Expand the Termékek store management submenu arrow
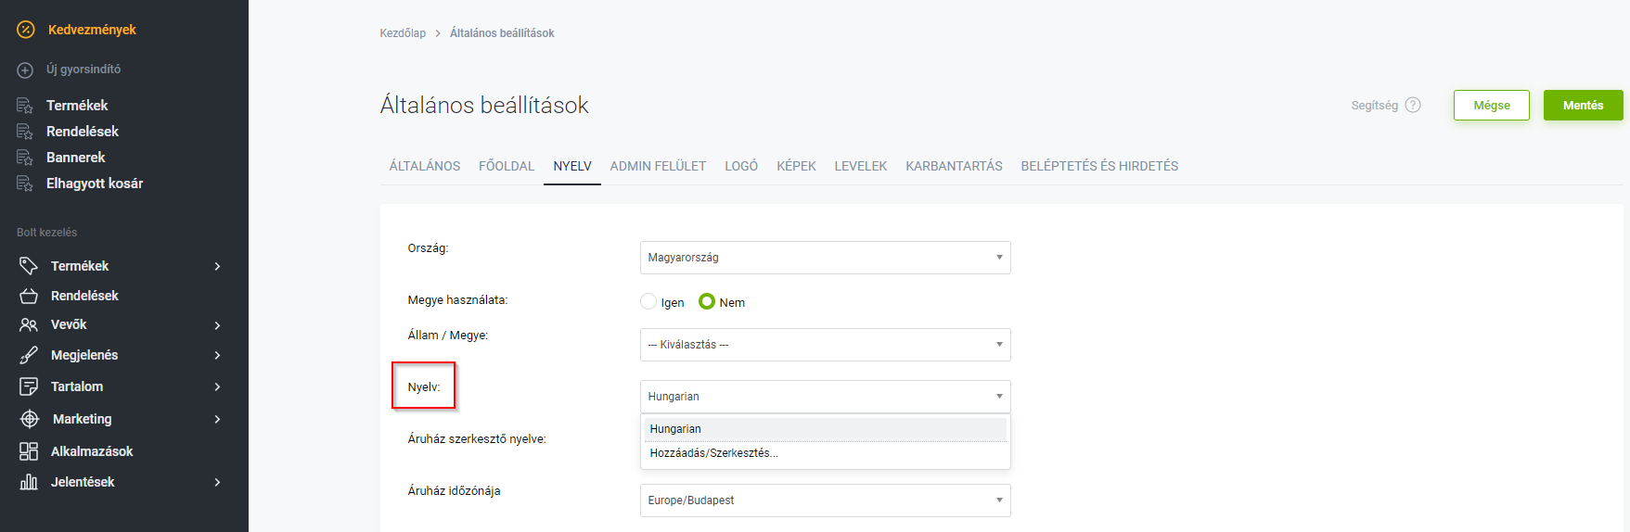Image resolution: width=1630 pixels, height=532 pixels. point(218,266)
